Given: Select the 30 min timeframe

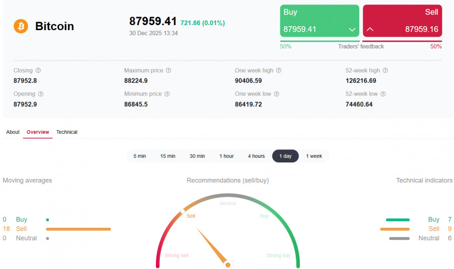Looking at the screenshot, I should (197, 156).
